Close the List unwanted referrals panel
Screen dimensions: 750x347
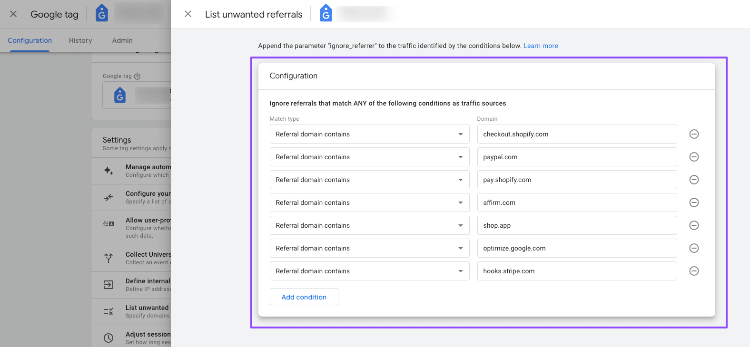point(188,14)
